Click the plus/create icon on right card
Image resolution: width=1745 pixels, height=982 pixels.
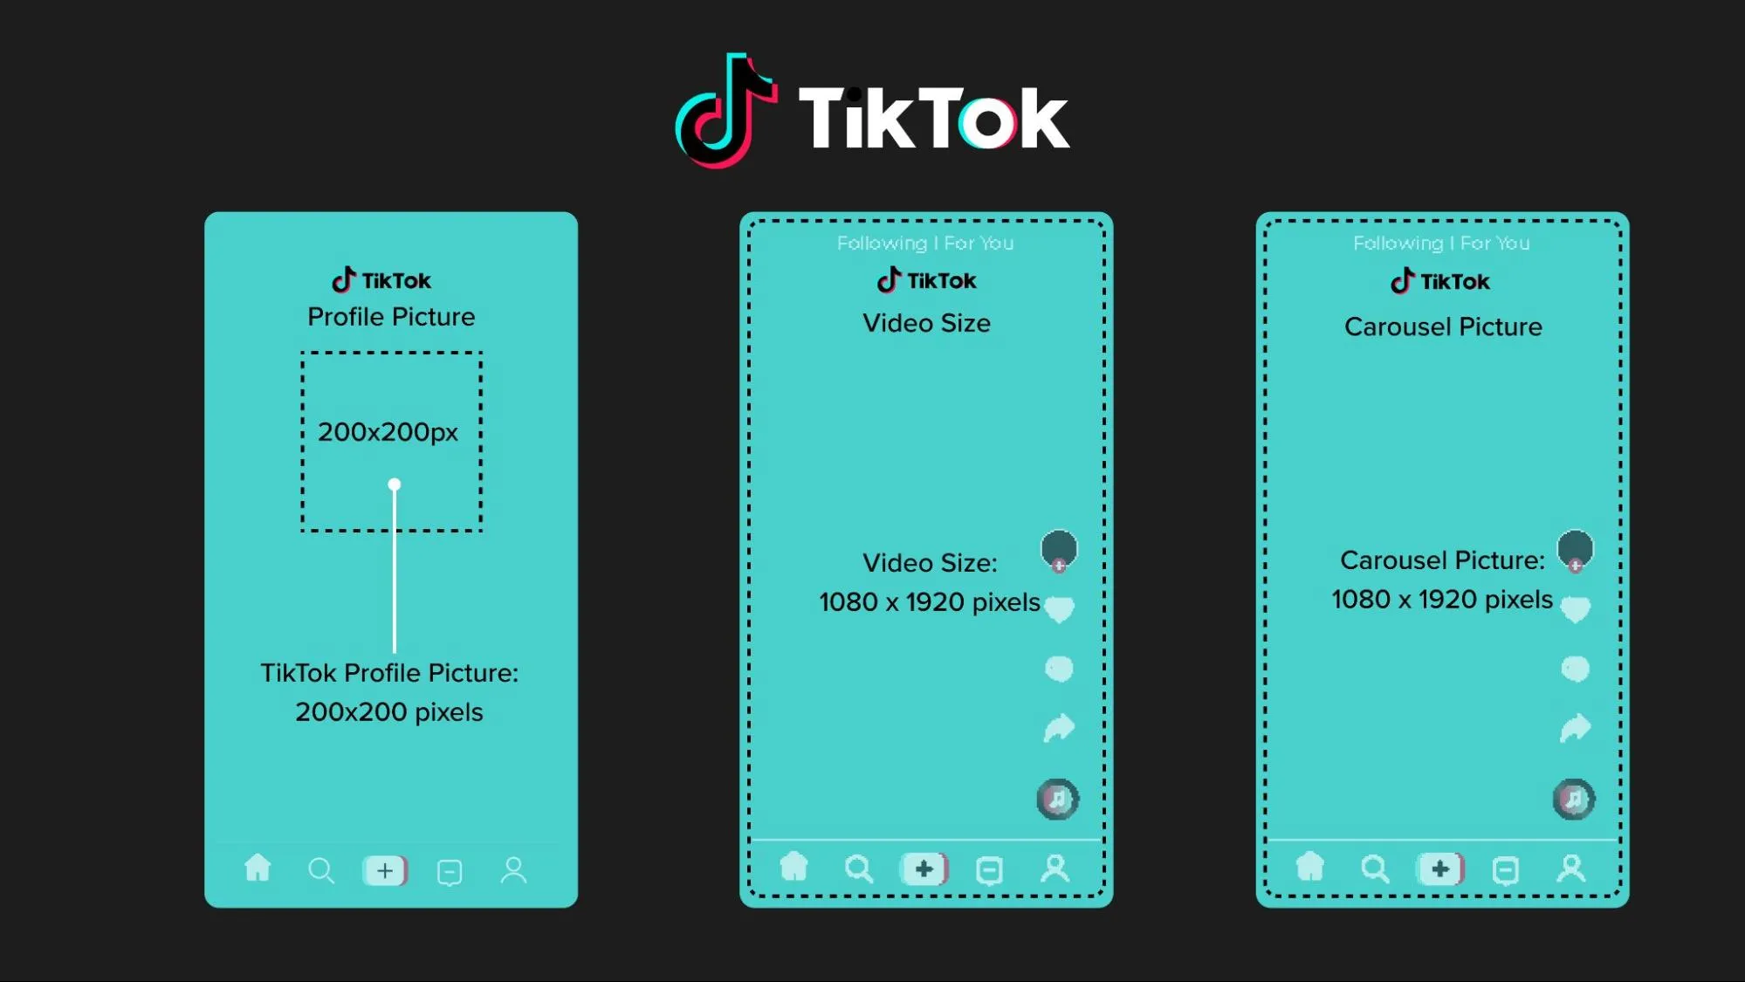coord(1439,869)
